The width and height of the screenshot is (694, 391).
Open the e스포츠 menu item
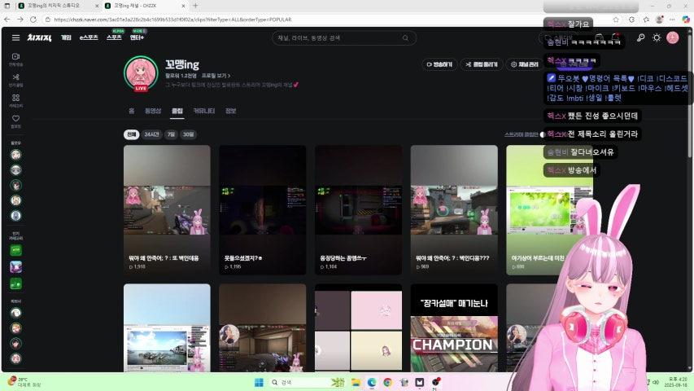pos(89,37)
